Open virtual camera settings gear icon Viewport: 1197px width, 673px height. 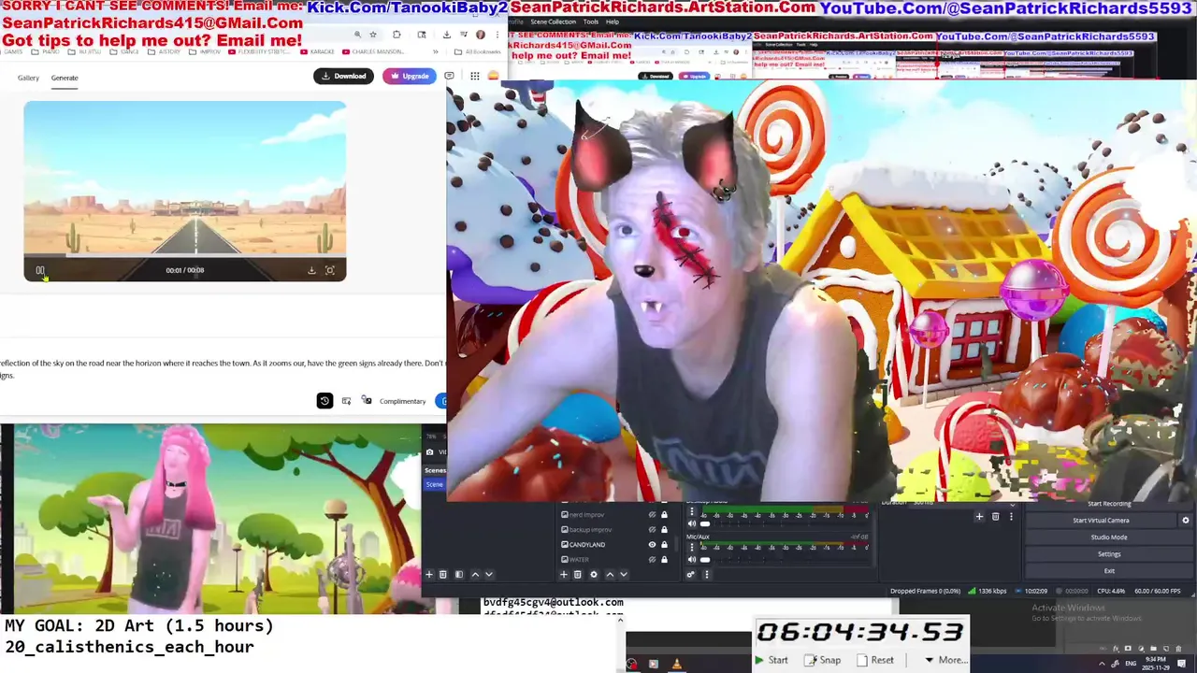point(1186,521)
